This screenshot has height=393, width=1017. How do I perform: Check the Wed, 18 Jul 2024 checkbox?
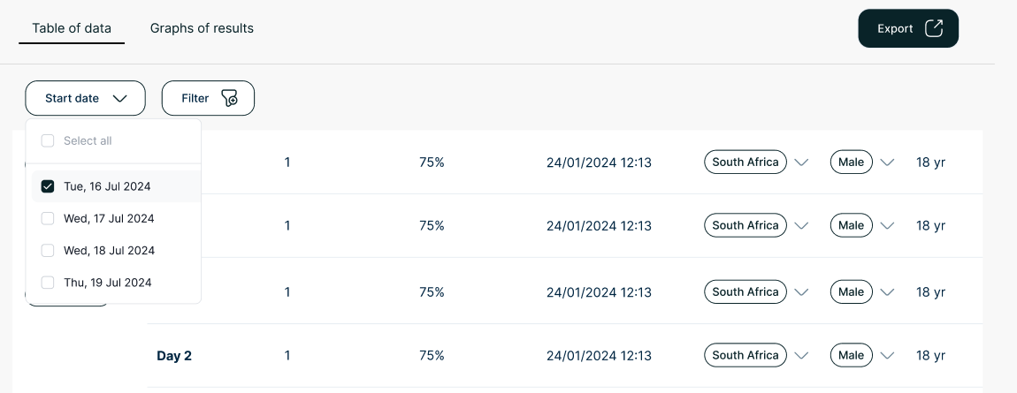[x=48, y=251]
